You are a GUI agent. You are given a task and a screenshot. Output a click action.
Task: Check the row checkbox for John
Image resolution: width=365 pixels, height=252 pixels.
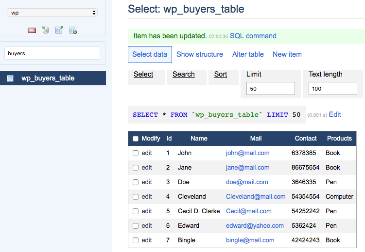tap(136, 153)
